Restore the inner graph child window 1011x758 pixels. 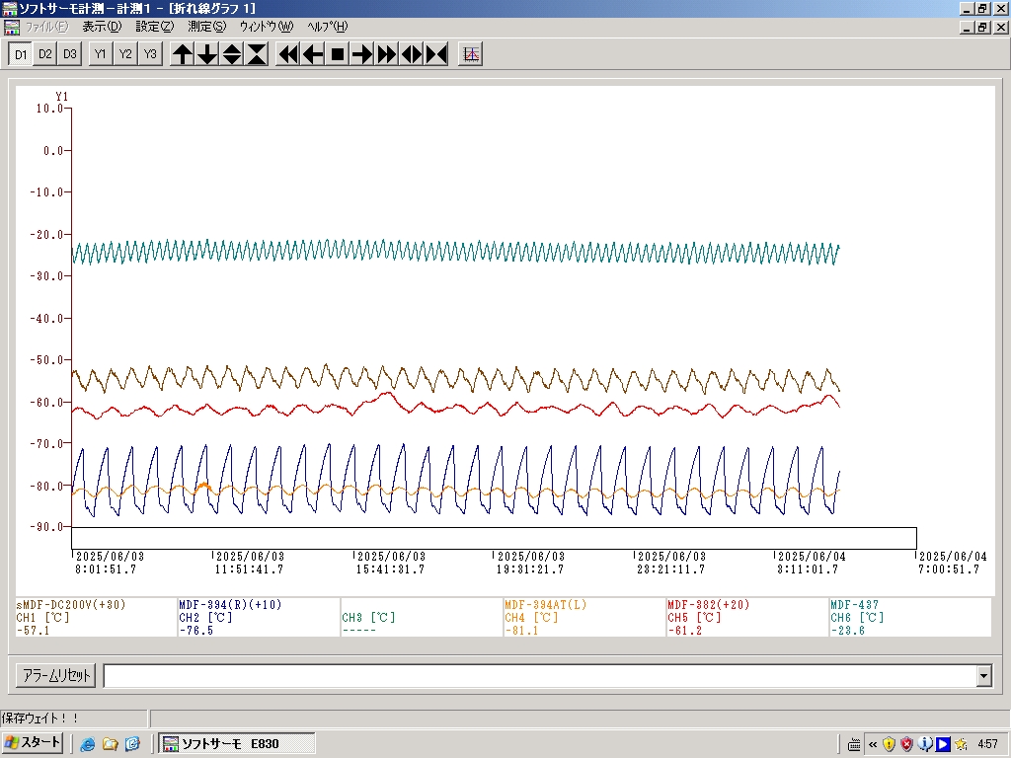click(982, 27)
